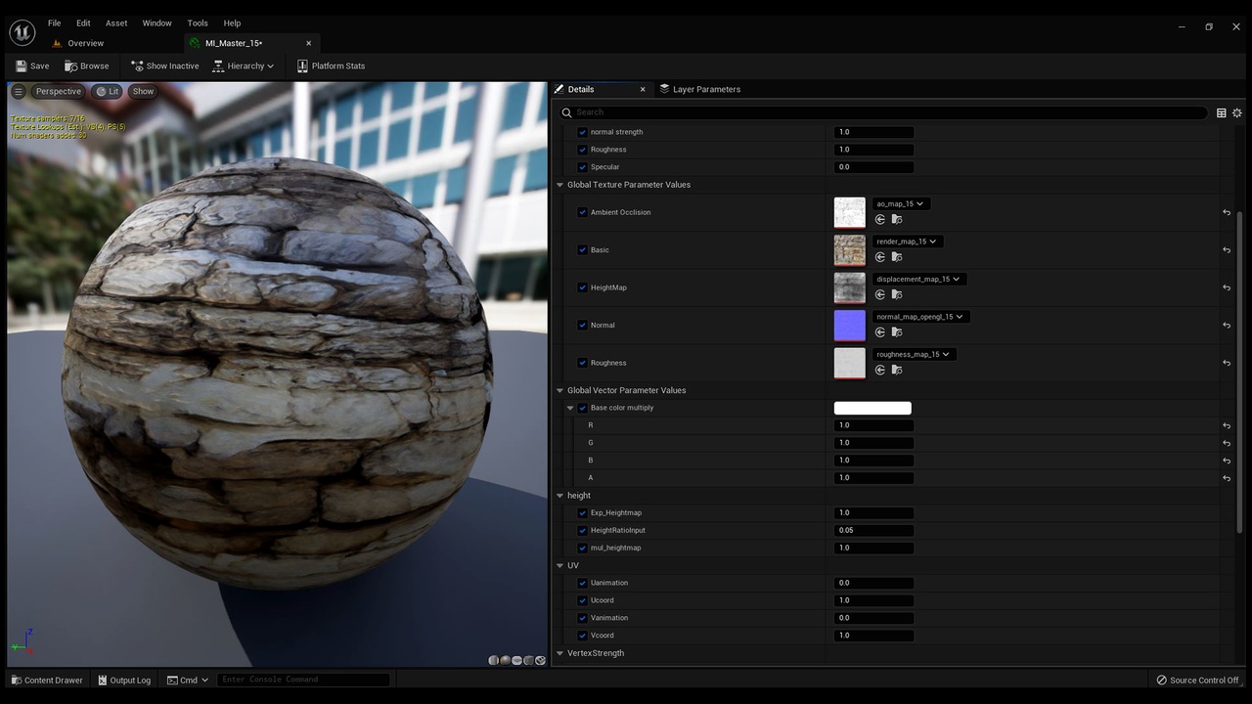This screenshot has width=1252, height=704.
Task: Open the Tools menu
Action: click(x=198, y=22)
